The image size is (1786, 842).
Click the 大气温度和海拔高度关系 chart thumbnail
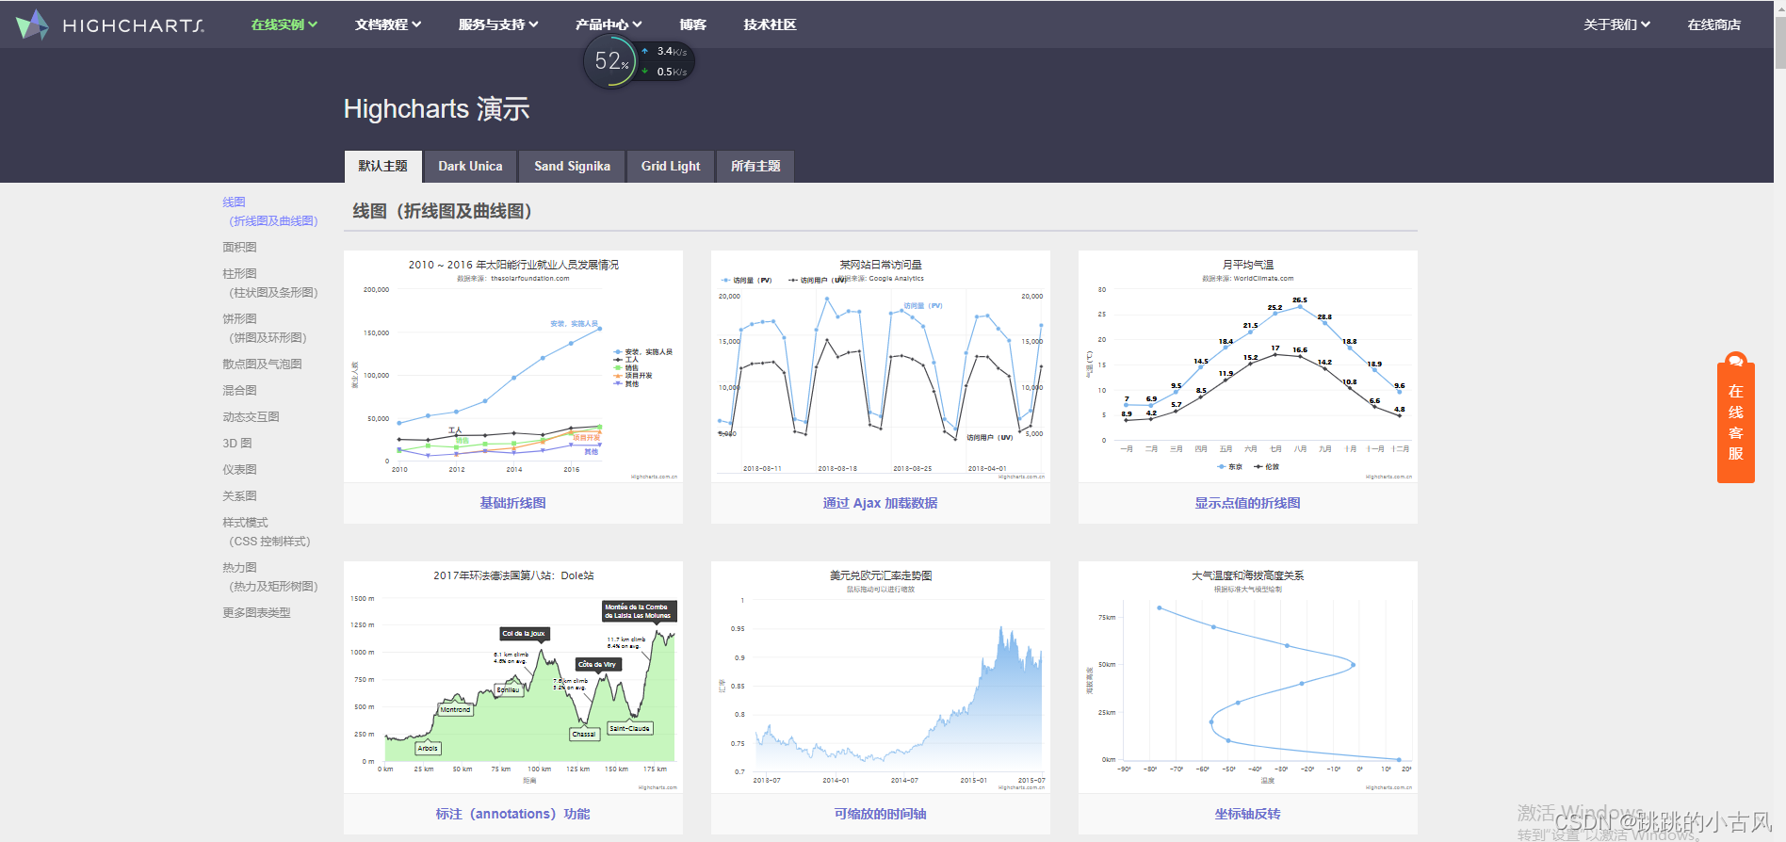[x=1248, y=677]
